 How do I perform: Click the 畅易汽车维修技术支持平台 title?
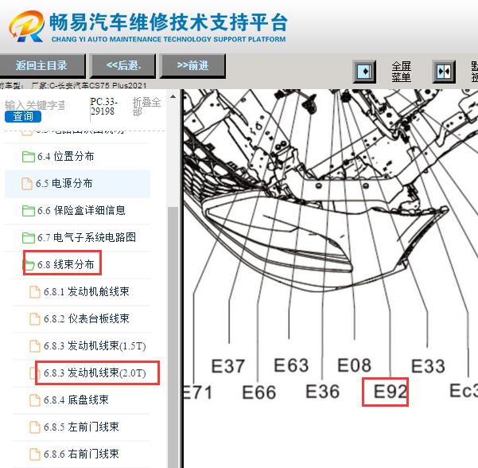(169, 22)
